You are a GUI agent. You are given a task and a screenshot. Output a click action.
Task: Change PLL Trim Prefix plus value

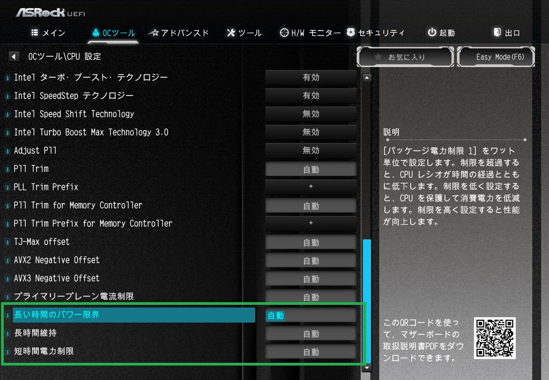pos(311,186)
